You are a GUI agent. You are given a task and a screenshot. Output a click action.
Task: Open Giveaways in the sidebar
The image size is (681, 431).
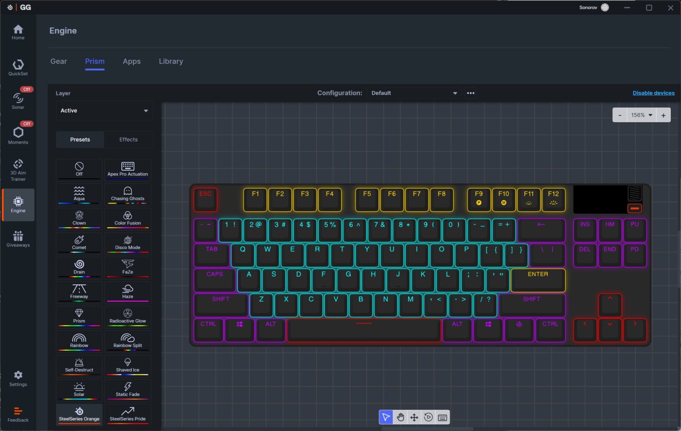[x=18, y=239]
